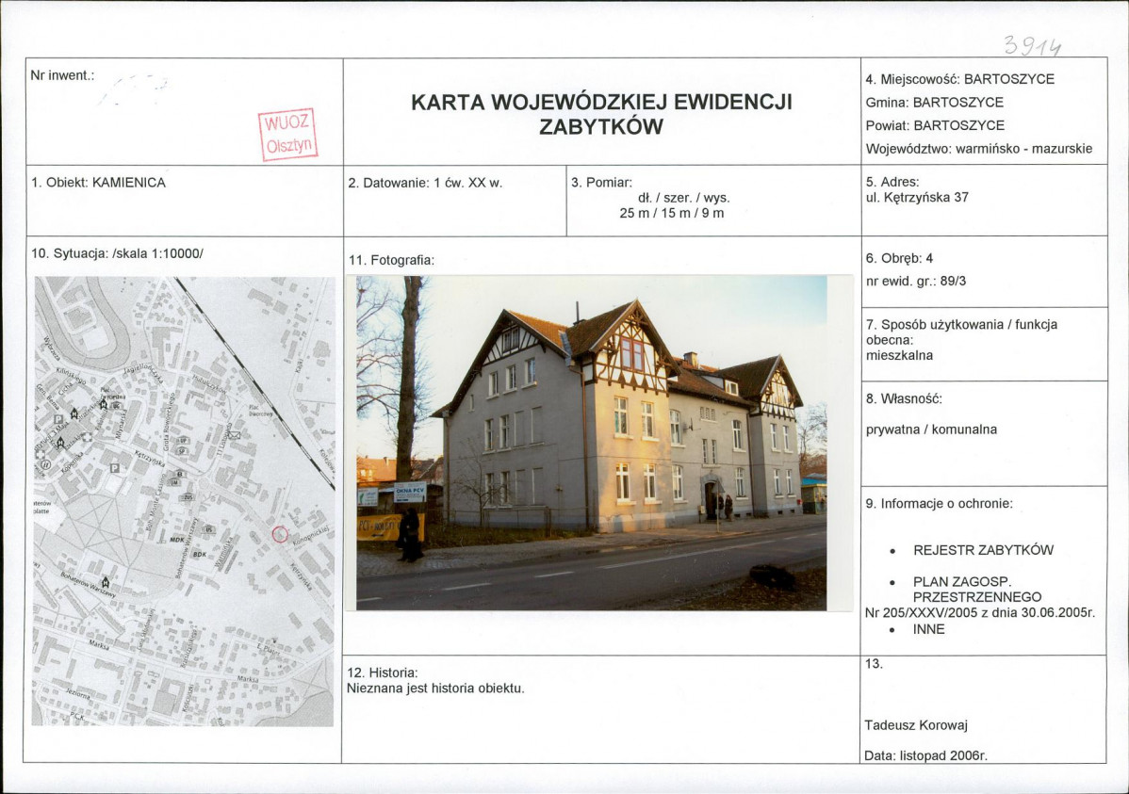Click the handwritten number 3914
The height and width of the screenshot is (794, 1129).
pos(1033,46)
